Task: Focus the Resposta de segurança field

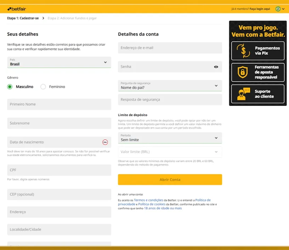Action: [x=170, y=100]
